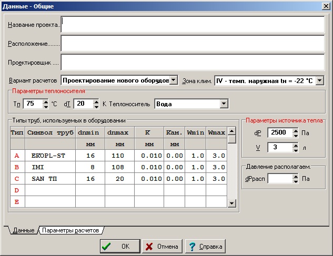Open the Теплоноситель dropdown showing Вода
Viewport: 333px width, 256px height.
click(224, 104)
